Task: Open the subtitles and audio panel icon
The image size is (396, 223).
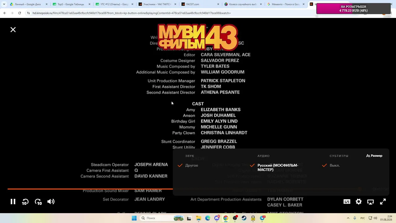Action: pyautogui.click(x=347, y=202)
